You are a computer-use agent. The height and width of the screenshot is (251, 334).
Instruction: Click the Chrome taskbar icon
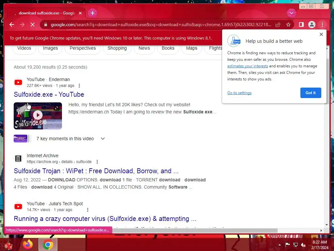pos(48,244)
